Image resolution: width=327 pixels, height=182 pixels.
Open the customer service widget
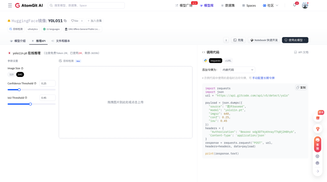(x=318, y=144)
